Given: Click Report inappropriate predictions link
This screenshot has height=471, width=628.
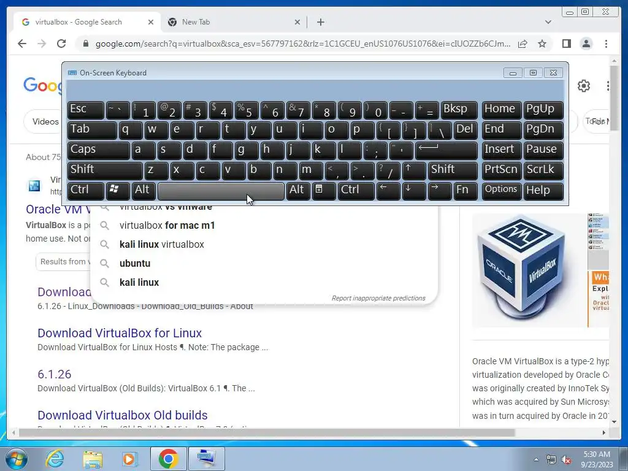Looking at the screenshot, I should pos(378,299).
